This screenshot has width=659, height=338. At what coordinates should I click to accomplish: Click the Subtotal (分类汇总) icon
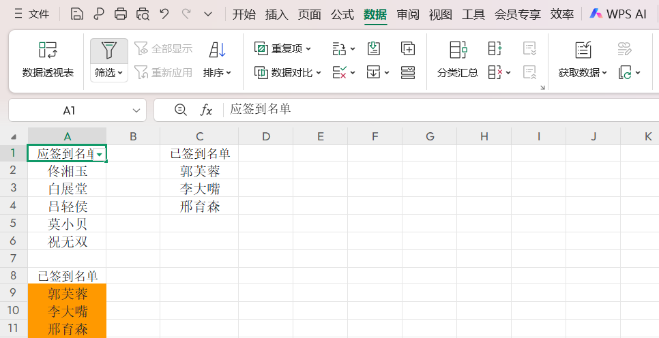click(458, 59)
